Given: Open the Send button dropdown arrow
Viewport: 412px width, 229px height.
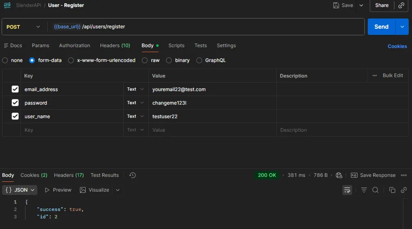Looking at the screenshot, I should [402, 27].
